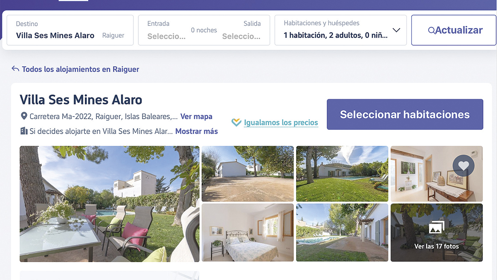497x280 pixels.
Task: Go to Todos los alojamientos en Raiguer
Action: 80,69
